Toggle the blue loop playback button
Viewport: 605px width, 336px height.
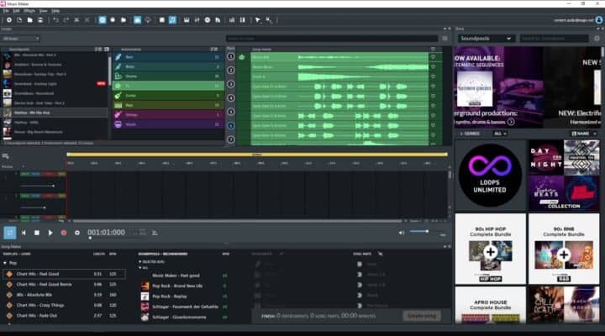(10, 233)
